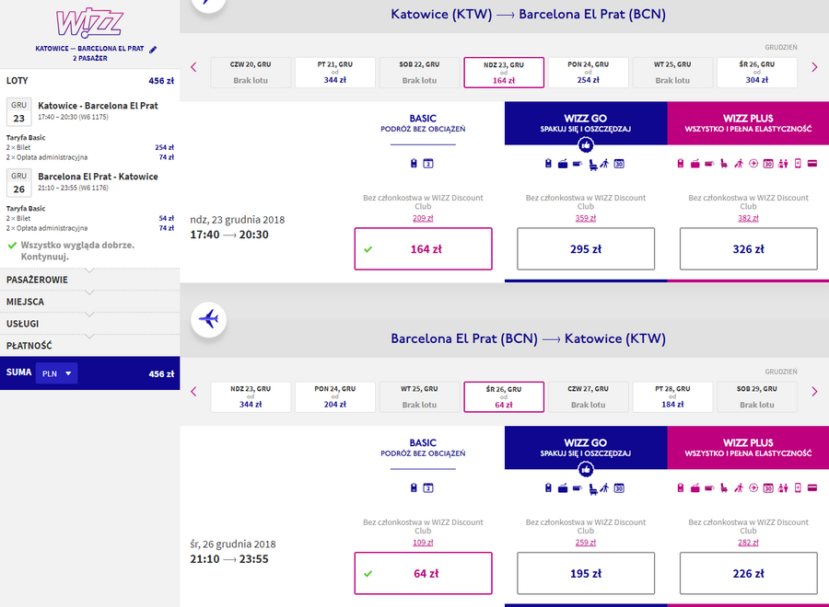The image size is (829, 607).
Task: Open the PLN currency dropdown
Action: 56,373
